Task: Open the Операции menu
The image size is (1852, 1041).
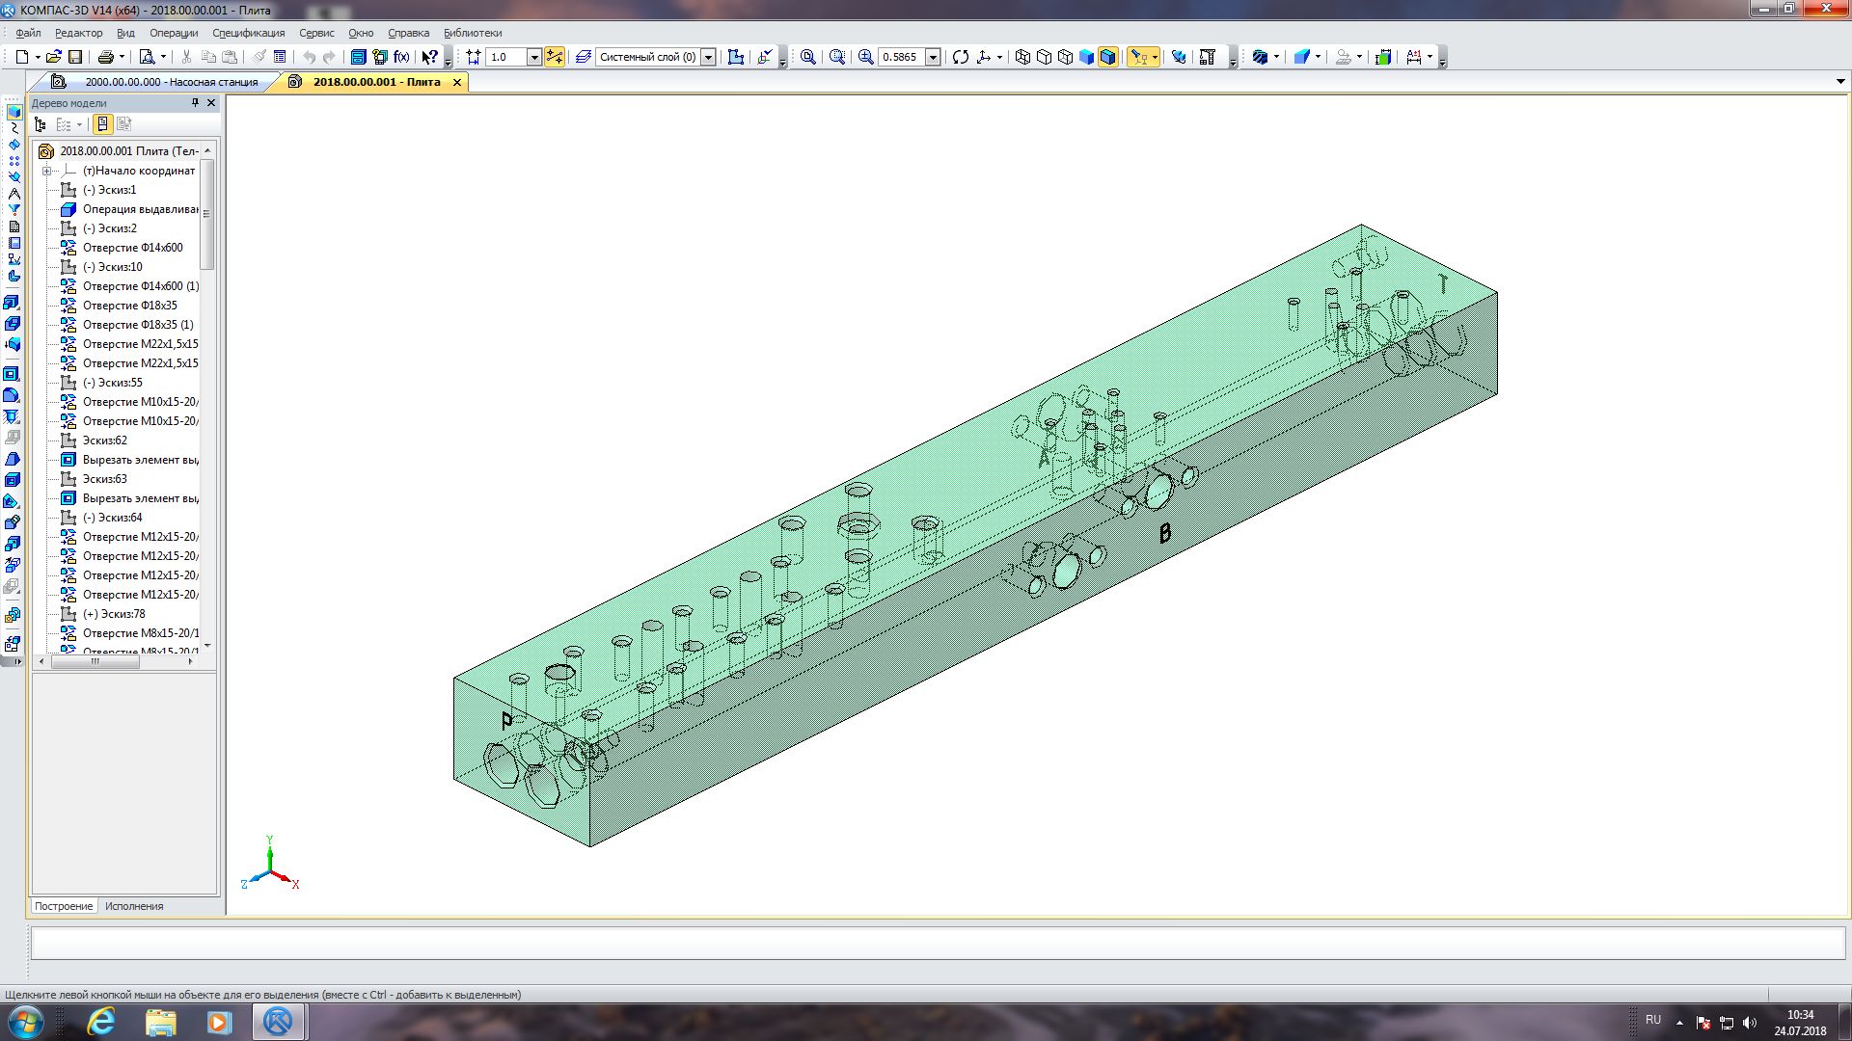Action: [x=174, y=33]
